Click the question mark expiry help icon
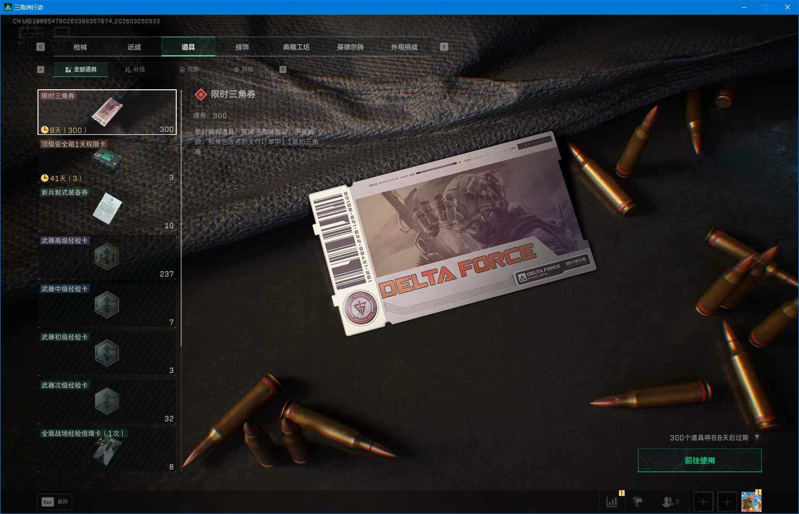The image size is (799, 514). click(x=757, y=438)
